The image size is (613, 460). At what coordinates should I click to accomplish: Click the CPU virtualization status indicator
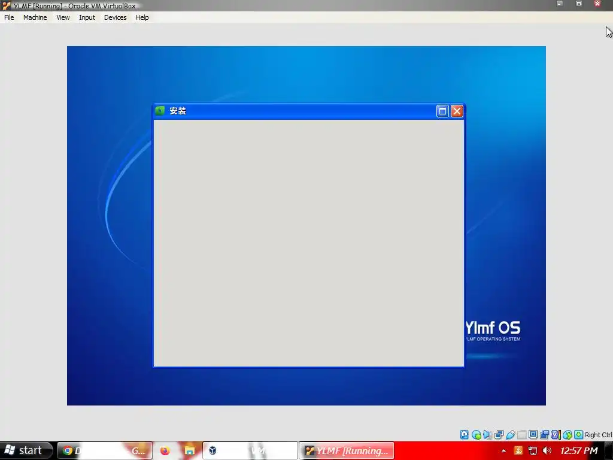click(556, 435)
